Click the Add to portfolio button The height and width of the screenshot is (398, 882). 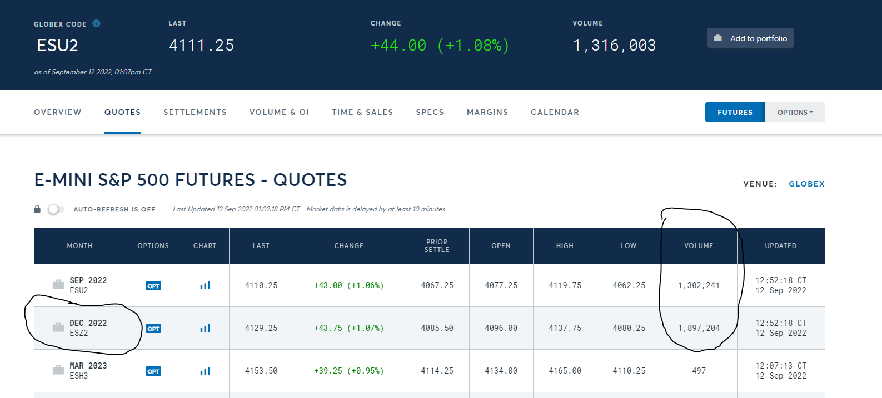tap(750, 38)
